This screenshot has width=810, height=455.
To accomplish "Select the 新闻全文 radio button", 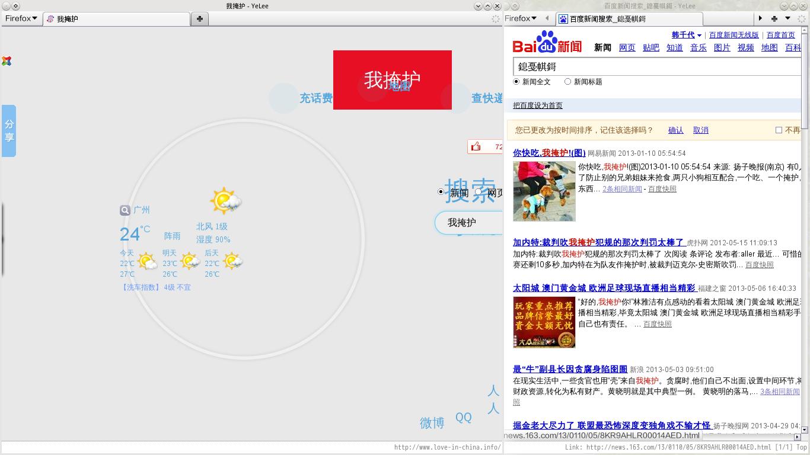I will pos(516,82).
